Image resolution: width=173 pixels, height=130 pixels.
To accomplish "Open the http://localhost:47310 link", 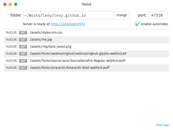I will pyautogui.click(x=68, y=24).
